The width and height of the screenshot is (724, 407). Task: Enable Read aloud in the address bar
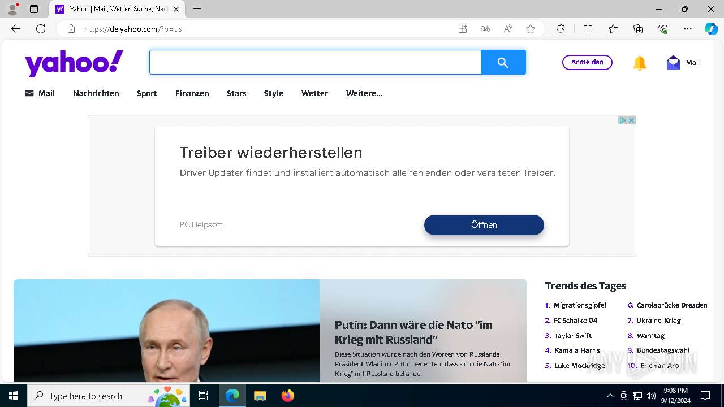508,29
